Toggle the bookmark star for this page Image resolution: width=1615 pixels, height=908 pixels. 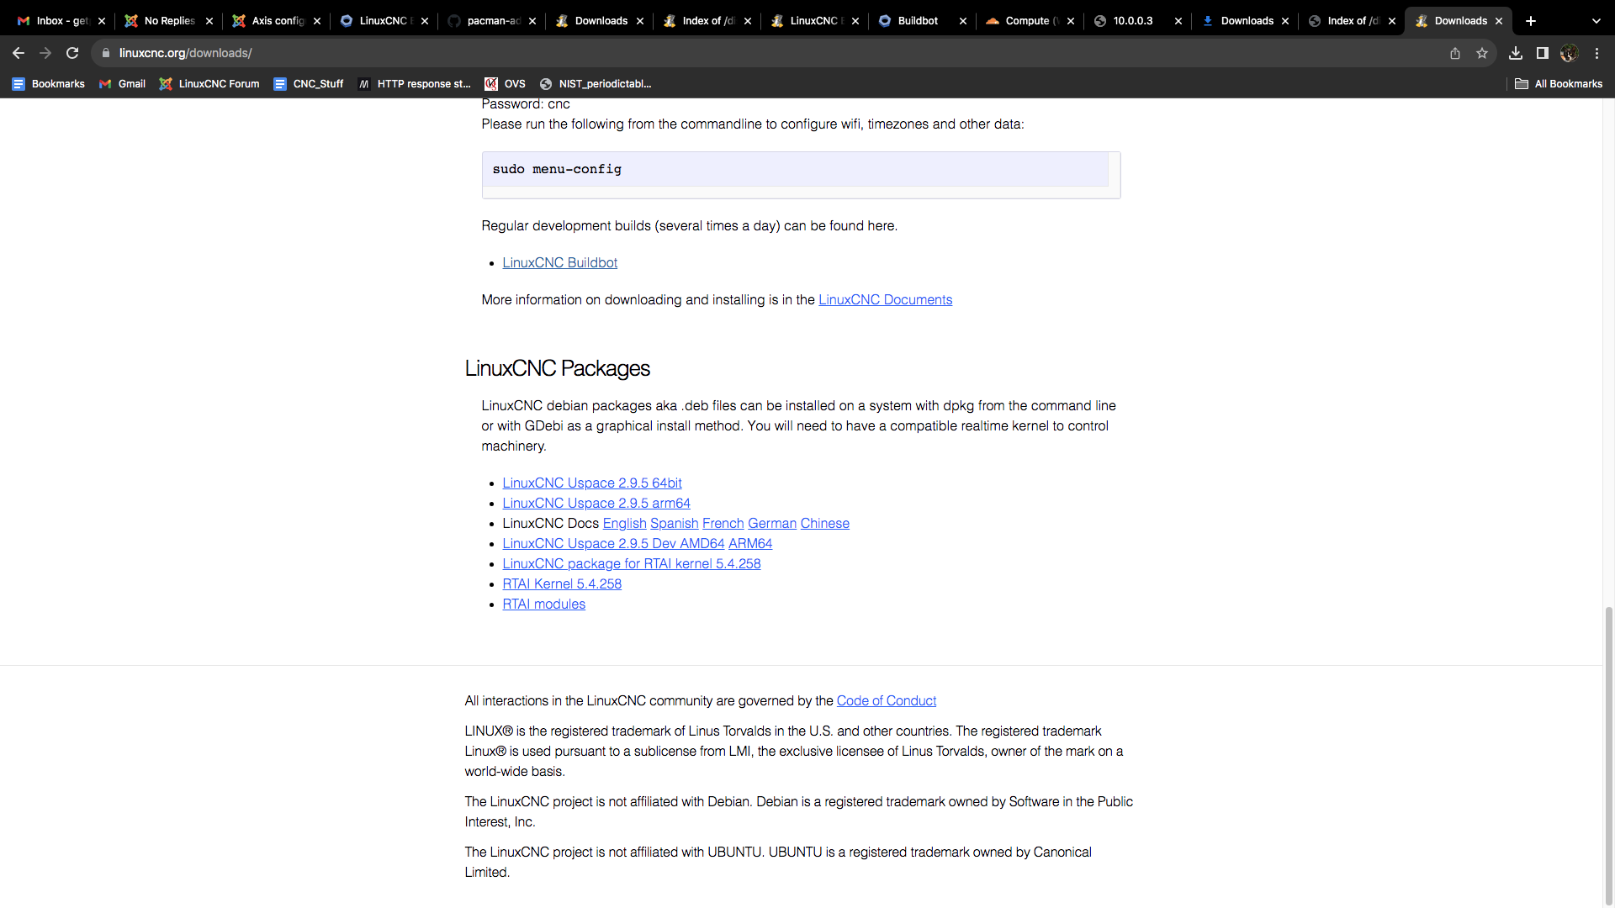point(1482,52)
